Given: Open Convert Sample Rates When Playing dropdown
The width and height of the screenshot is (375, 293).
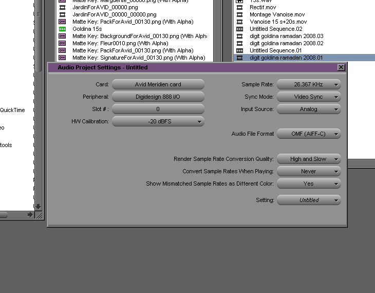Looking at the screenshot, I should click(309, 171).
